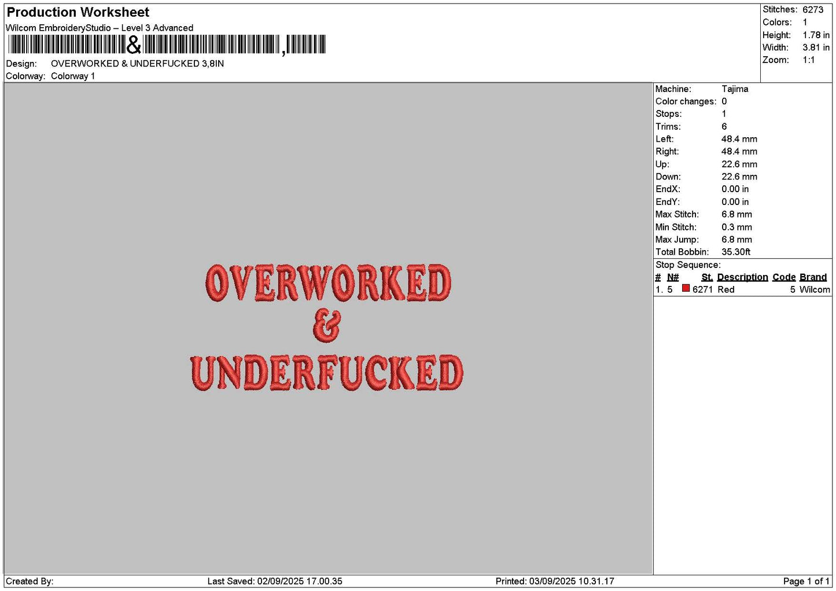Click the 'Last Saved' timestamp in footer

click(x=275, y=582)
